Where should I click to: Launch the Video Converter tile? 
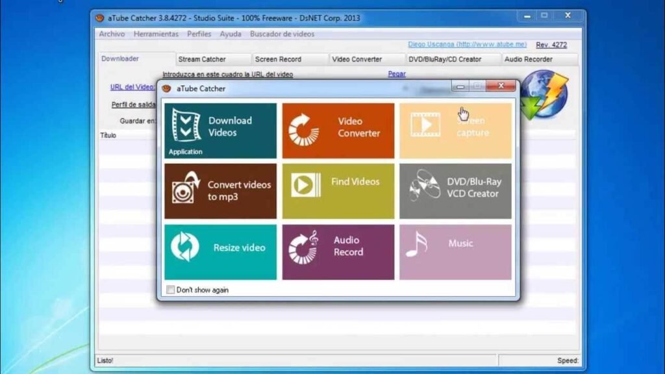tap(338, 131)
